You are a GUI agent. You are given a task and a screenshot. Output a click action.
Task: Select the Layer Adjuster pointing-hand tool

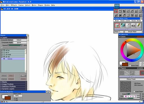click(132, 15)
